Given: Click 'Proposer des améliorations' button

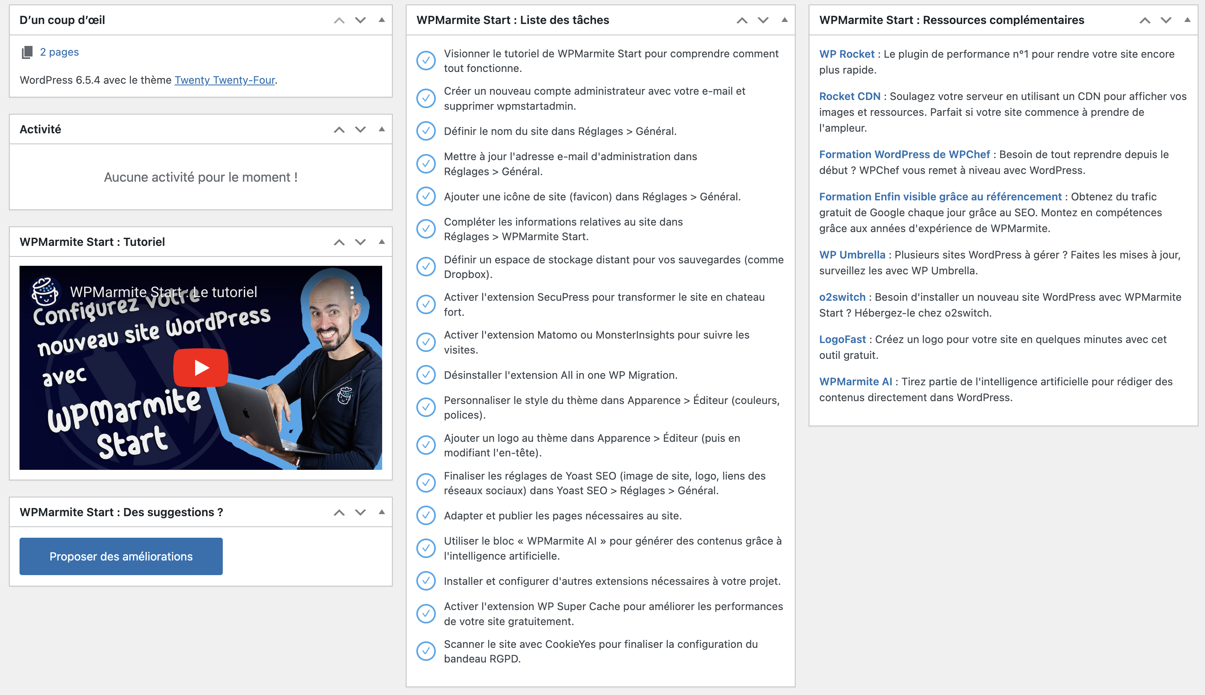Looking at the screenshot, I should 121,556.
